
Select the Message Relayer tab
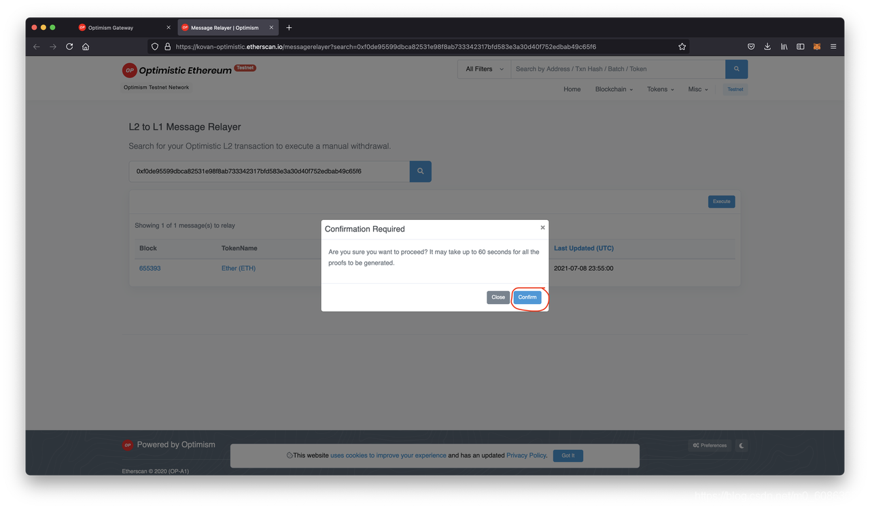pos(227,28)
